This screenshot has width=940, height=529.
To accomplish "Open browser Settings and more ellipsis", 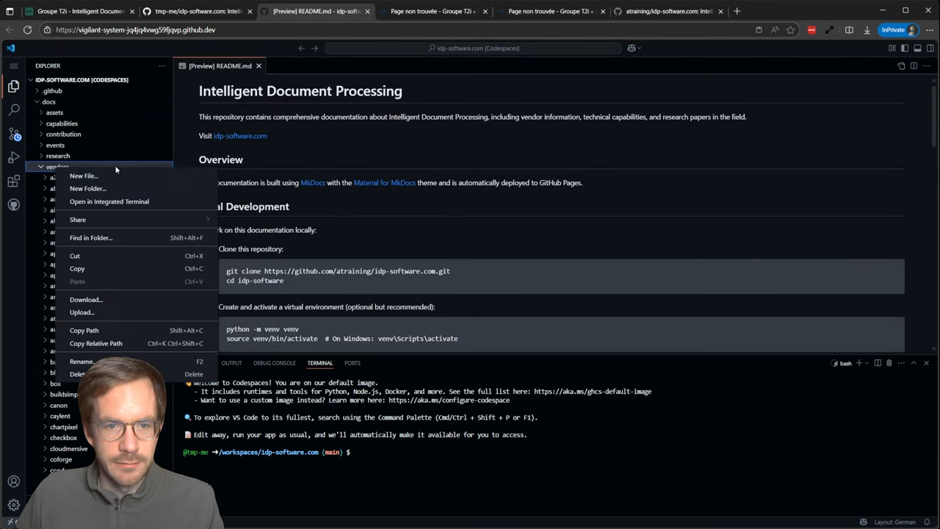I will pyautogui.click(x=929, y=30).
